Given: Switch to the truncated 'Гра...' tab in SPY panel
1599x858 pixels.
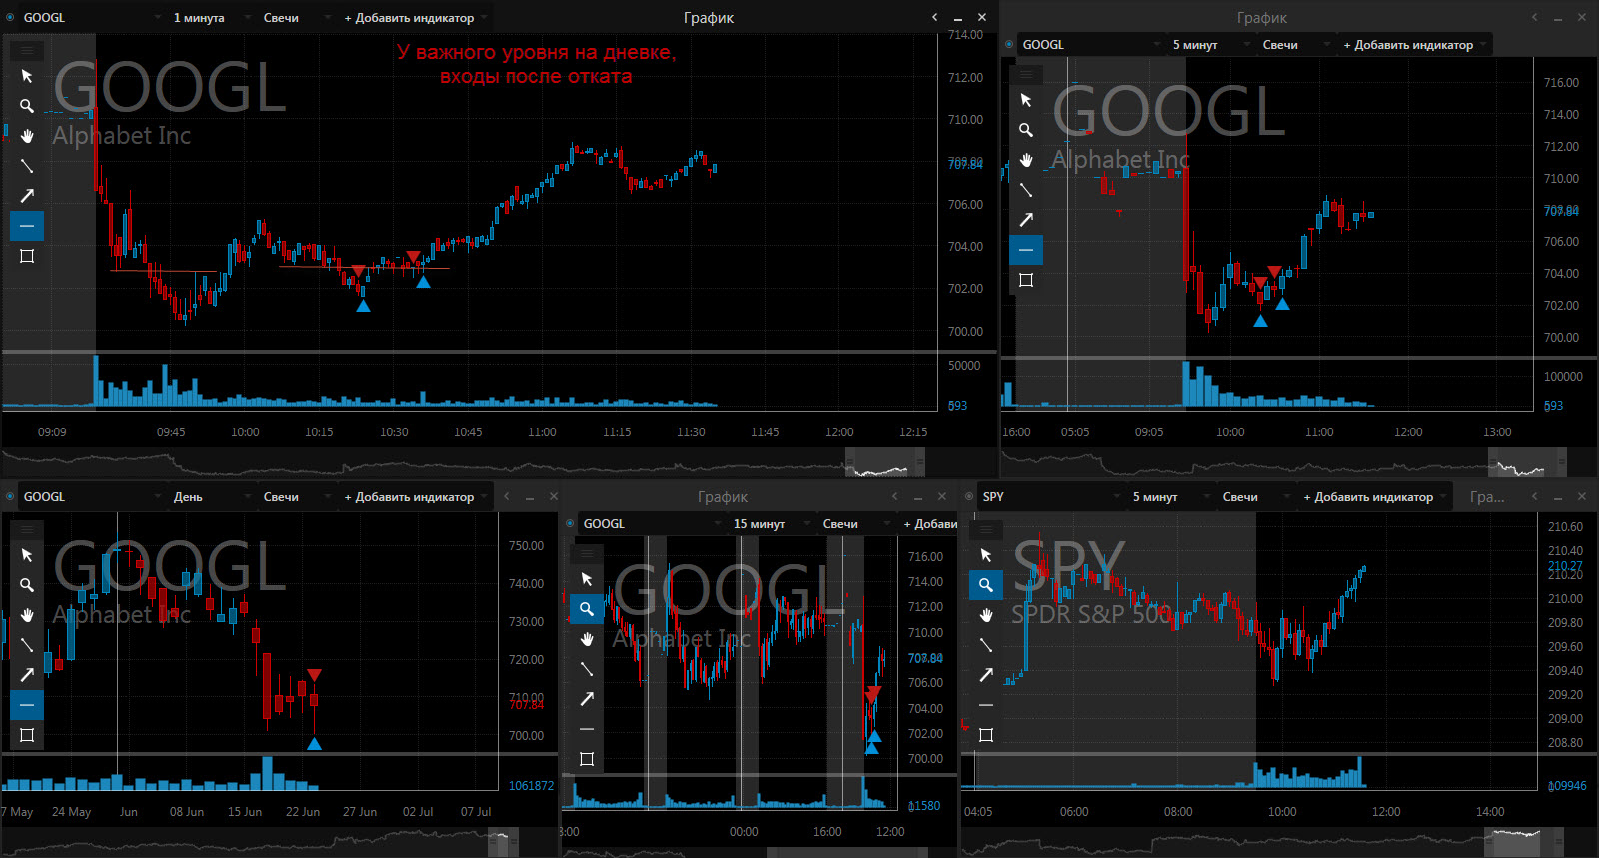Looking at the screenshot, I should pyautogui.click(x=1487, y=497).
